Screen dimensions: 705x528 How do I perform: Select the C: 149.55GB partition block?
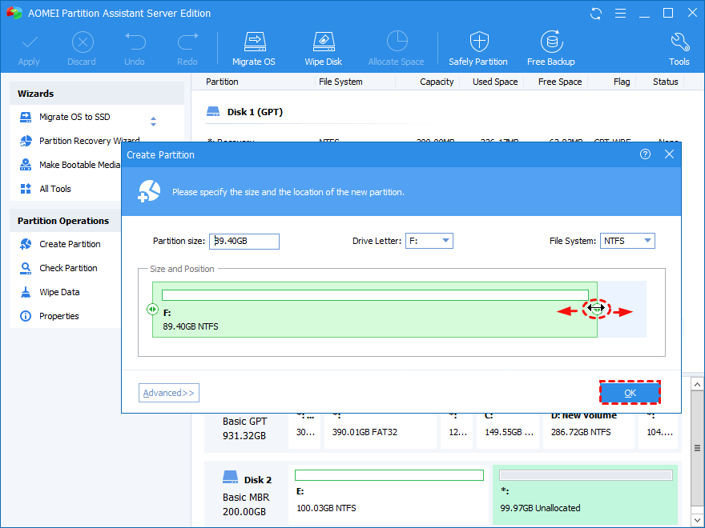coord(508,430)
